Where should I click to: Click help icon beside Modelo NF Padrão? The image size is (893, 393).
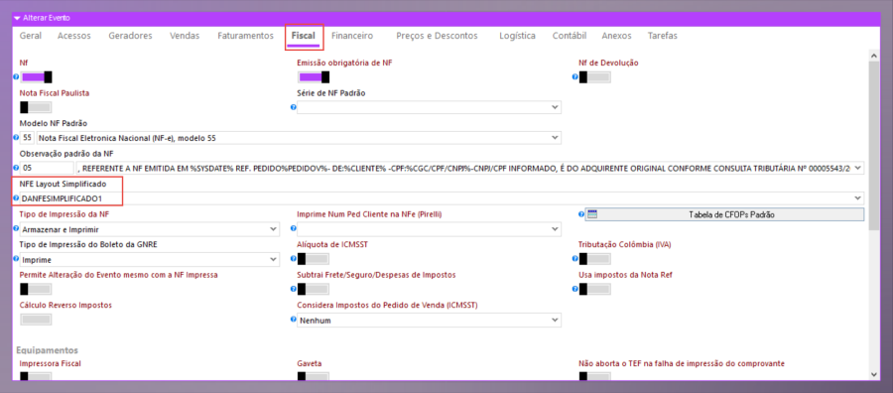click(16, 138)
